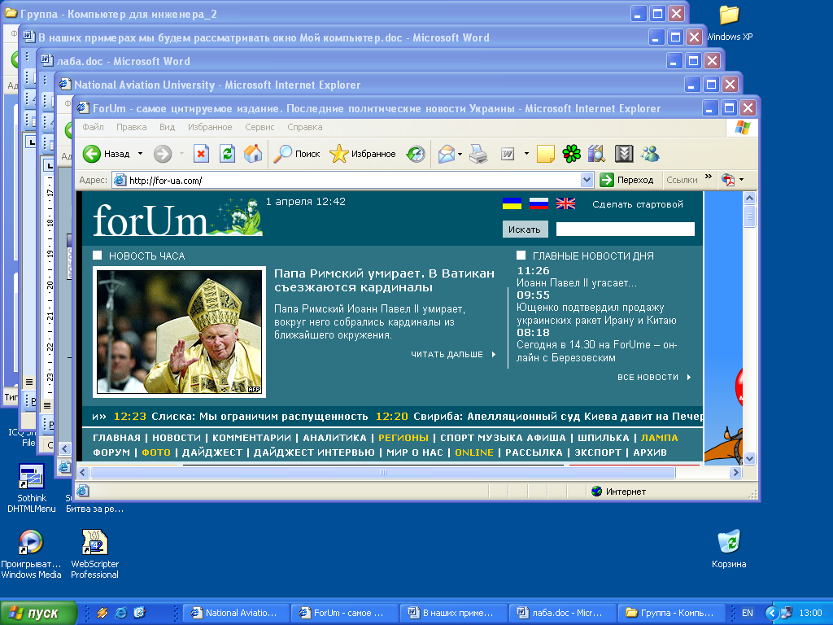Click the EN language indicator

(x=748, y=613)
